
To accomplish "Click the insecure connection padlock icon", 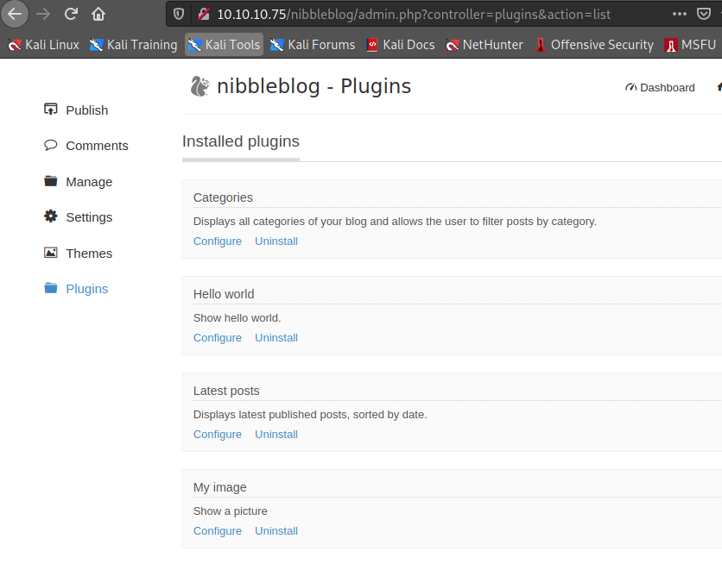I will (x=204, y=15).
